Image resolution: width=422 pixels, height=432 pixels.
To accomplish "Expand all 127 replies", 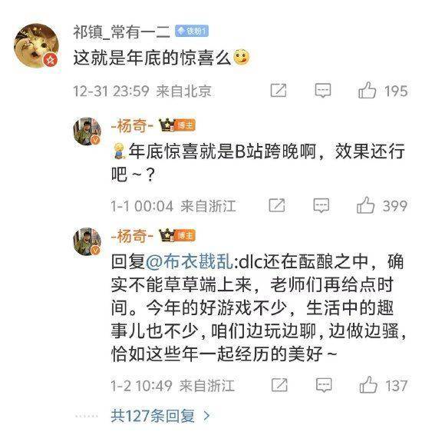I will 153,416.
